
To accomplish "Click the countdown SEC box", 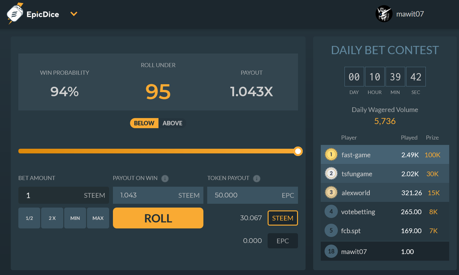I will 416,77.
